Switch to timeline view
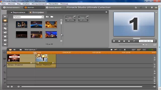This screenshot has height=90, width=161. [x=139, y=50]
